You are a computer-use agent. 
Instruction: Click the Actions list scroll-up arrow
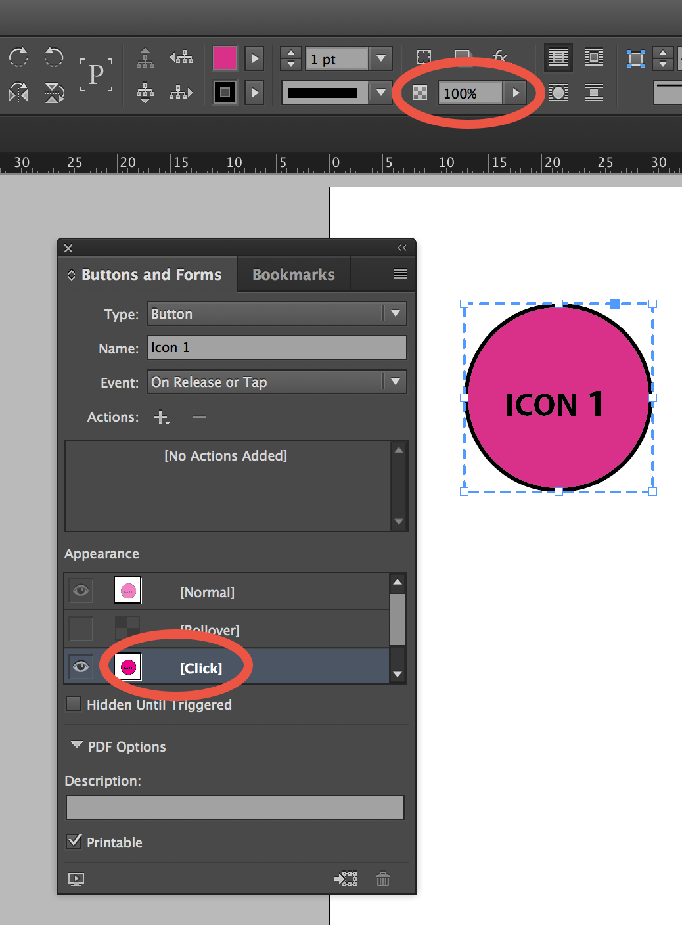pyautogui.click(x=399, y=450)
